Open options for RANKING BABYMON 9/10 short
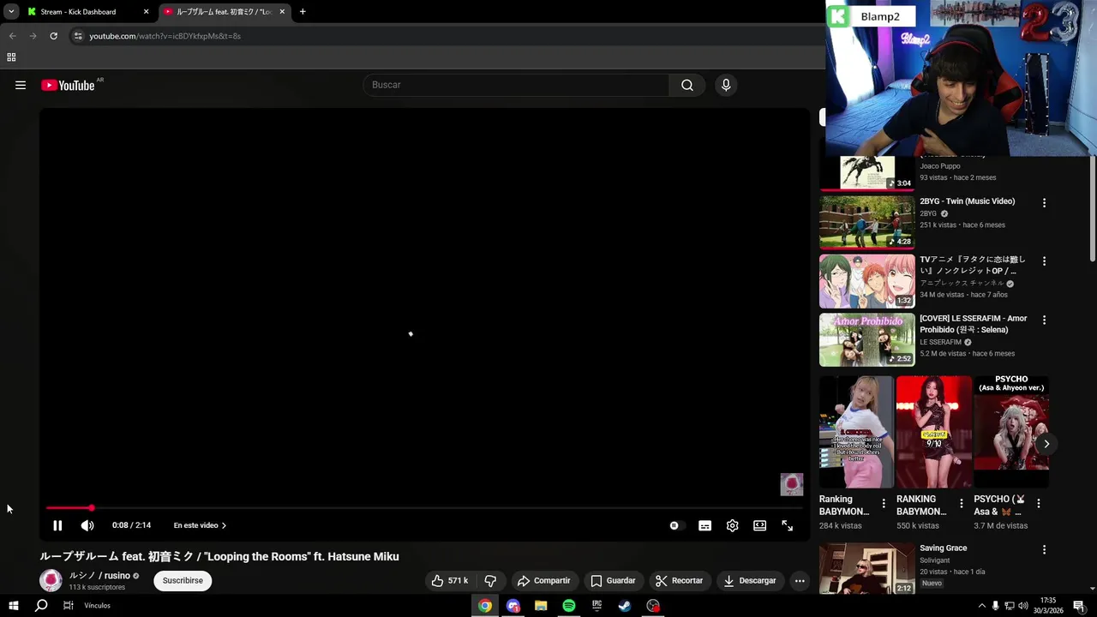 tap(961, 504)
